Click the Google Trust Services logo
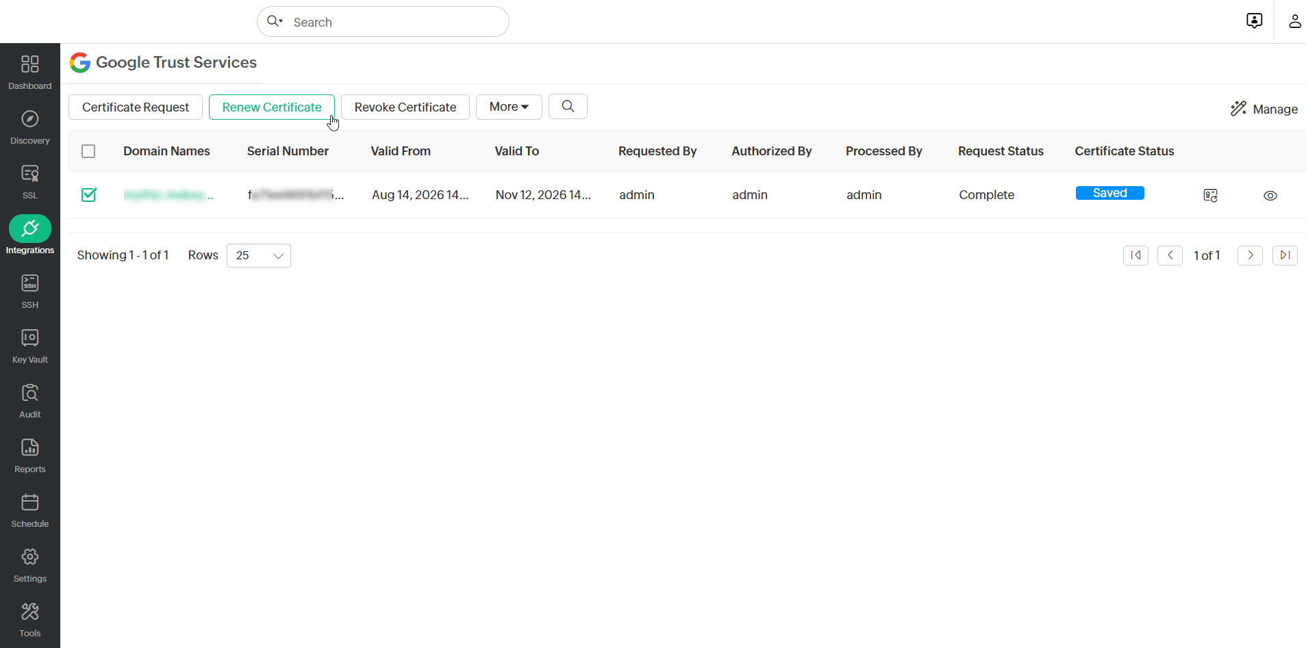Image resolution: width=1306 pixels, height=648 pixels. [80, 62]
